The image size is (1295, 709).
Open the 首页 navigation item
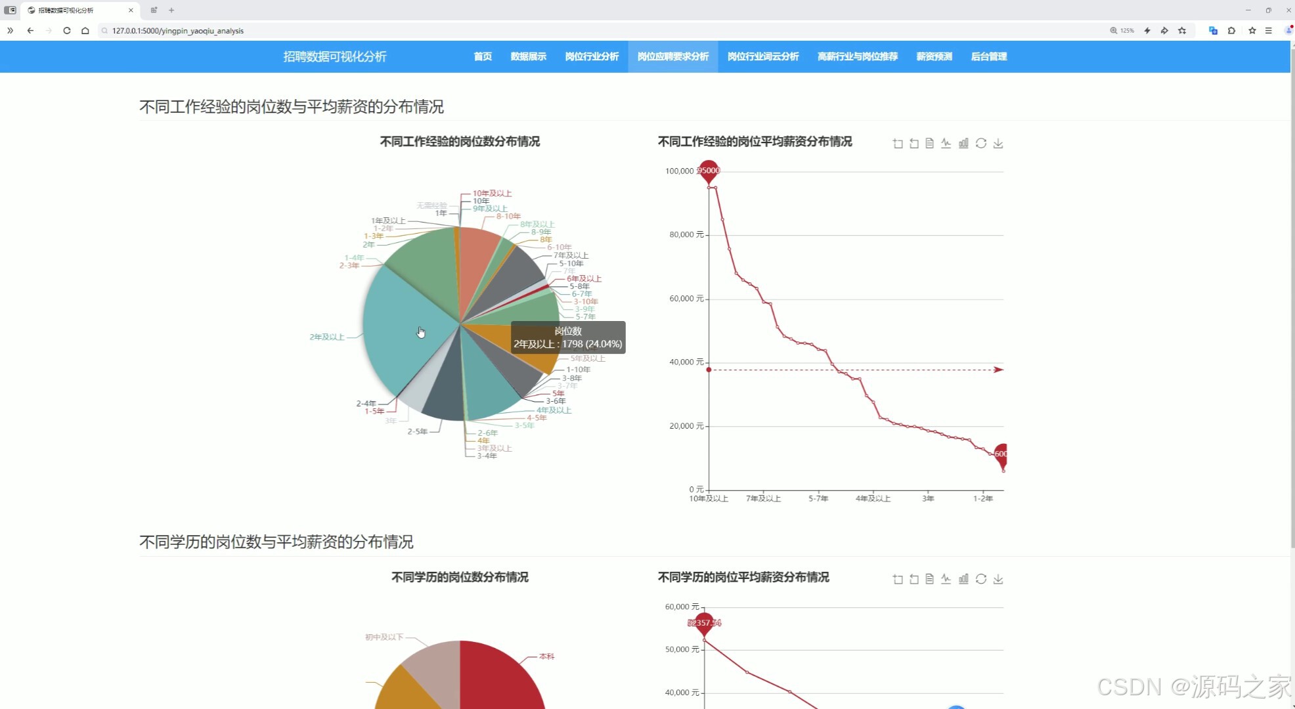tap(483, 56)
